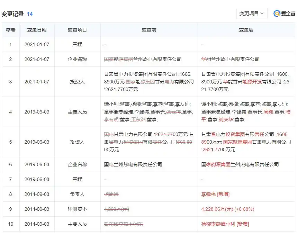This screenshot has width=297, height=235.
Task: Click date 2019-06-03 in row 7
Action: click(x=37, y=179)
